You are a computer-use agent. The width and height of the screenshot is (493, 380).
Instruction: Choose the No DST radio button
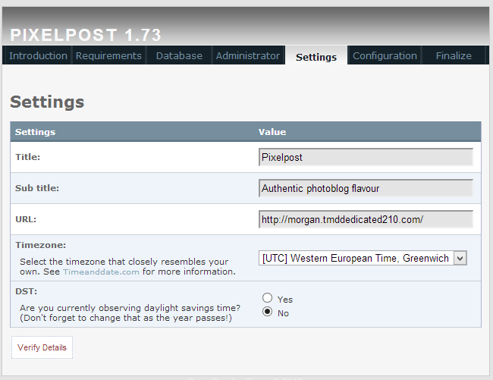pos(267,312)
